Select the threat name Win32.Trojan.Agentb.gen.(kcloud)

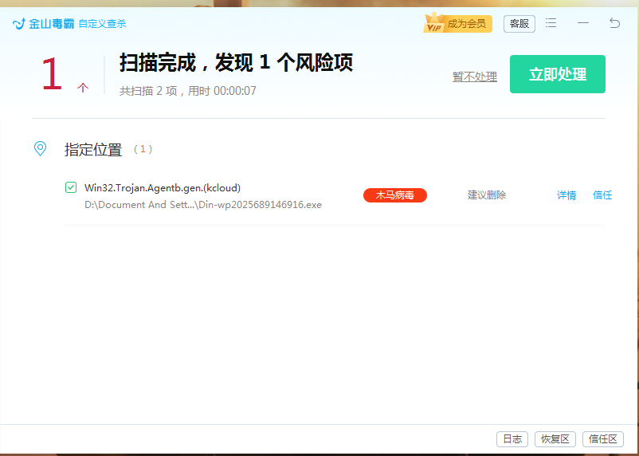point(163,188)
